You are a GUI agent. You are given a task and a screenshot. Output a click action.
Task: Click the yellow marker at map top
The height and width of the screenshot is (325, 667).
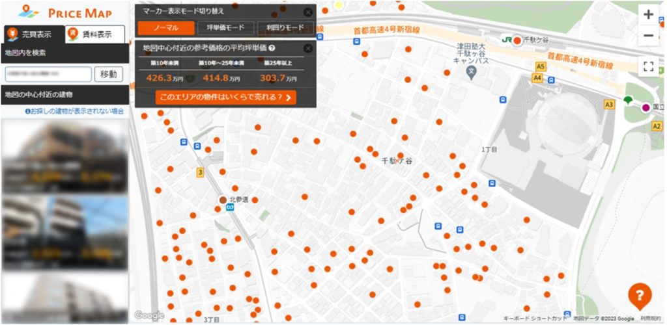[339, 5]
